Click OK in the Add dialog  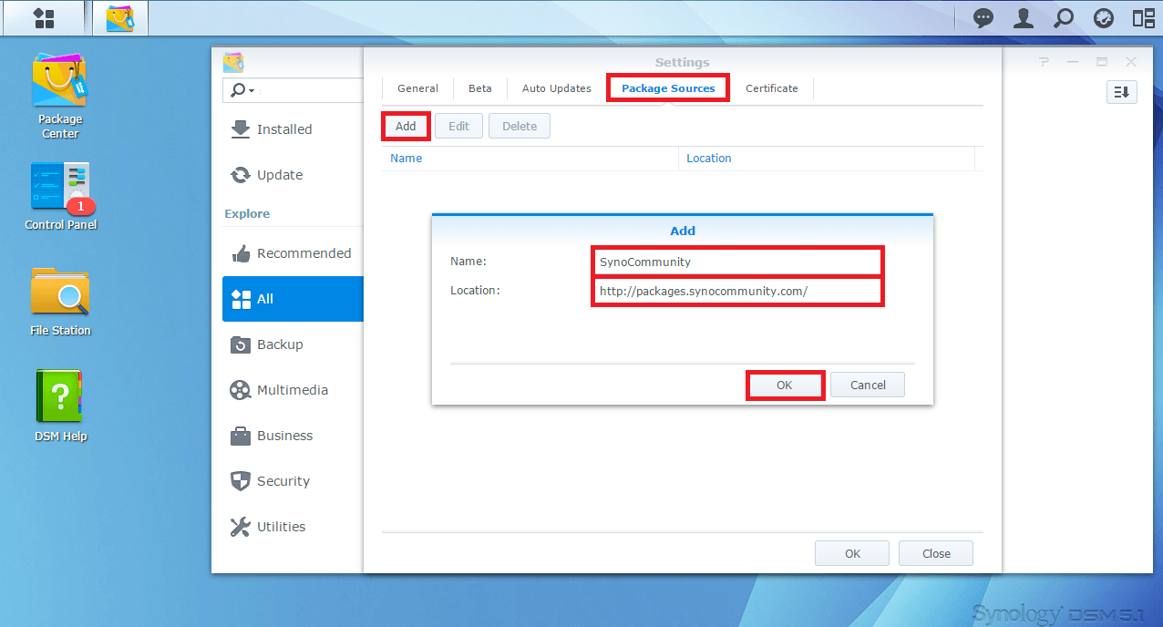click(785, 385)
